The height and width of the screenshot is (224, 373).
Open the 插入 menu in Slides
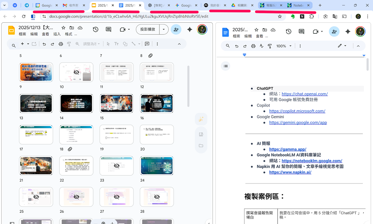click(57, 34)
